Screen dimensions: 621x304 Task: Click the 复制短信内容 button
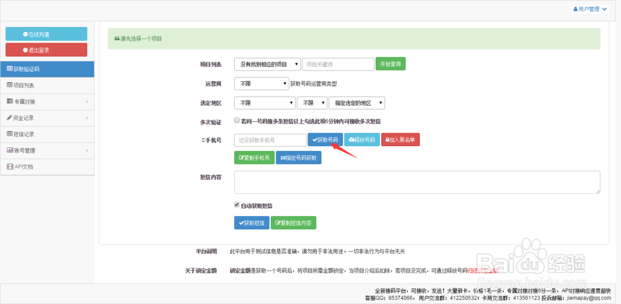[x=294, y=223]
